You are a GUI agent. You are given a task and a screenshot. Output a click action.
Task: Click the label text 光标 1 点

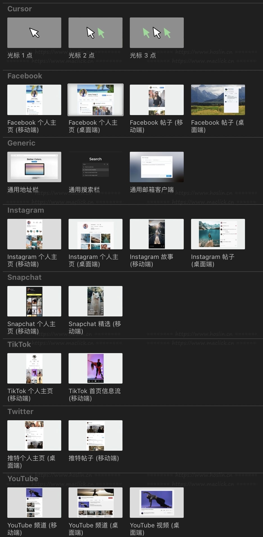[x=20, y=55]
